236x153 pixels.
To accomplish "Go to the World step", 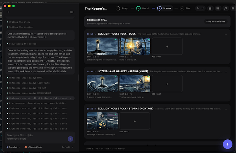I will (142, 8).
